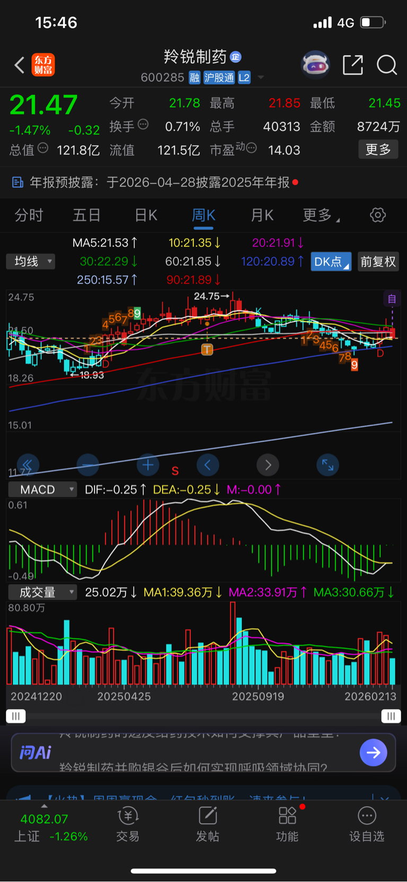Select the 周K chart tab
The image size is (407, 882).
[x=203, y=215]
